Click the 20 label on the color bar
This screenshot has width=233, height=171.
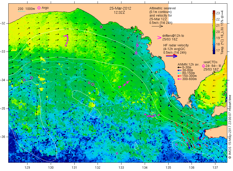(x=218, y=32)
